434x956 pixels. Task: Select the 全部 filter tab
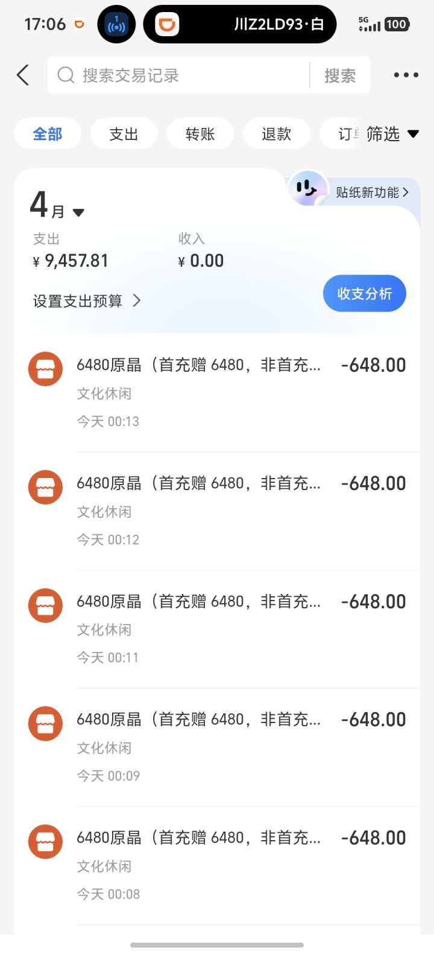click(48, 134)
